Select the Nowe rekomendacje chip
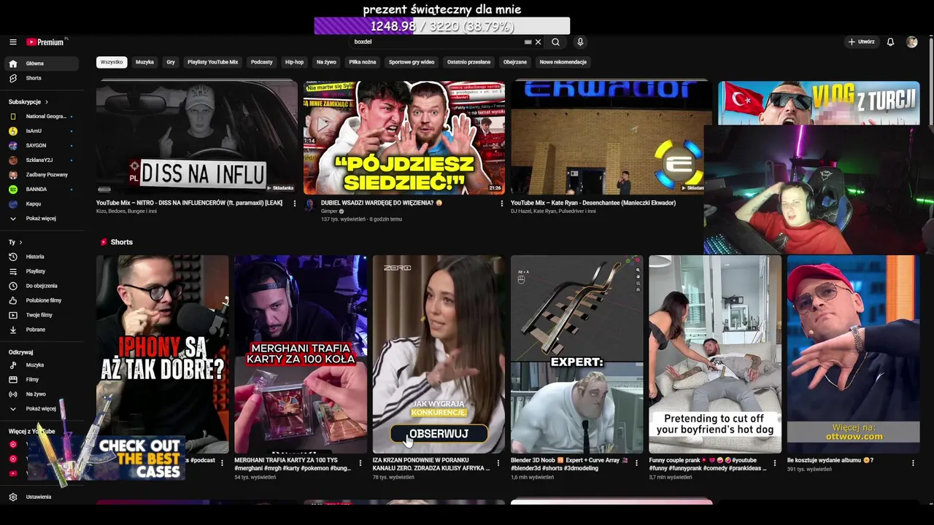Image resolution: width=934 pixels, height=525 pixels. click(563, 62)
